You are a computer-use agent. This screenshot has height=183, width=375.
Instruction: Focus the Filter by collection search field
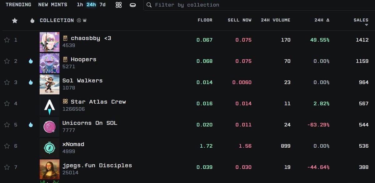point(259,5)
